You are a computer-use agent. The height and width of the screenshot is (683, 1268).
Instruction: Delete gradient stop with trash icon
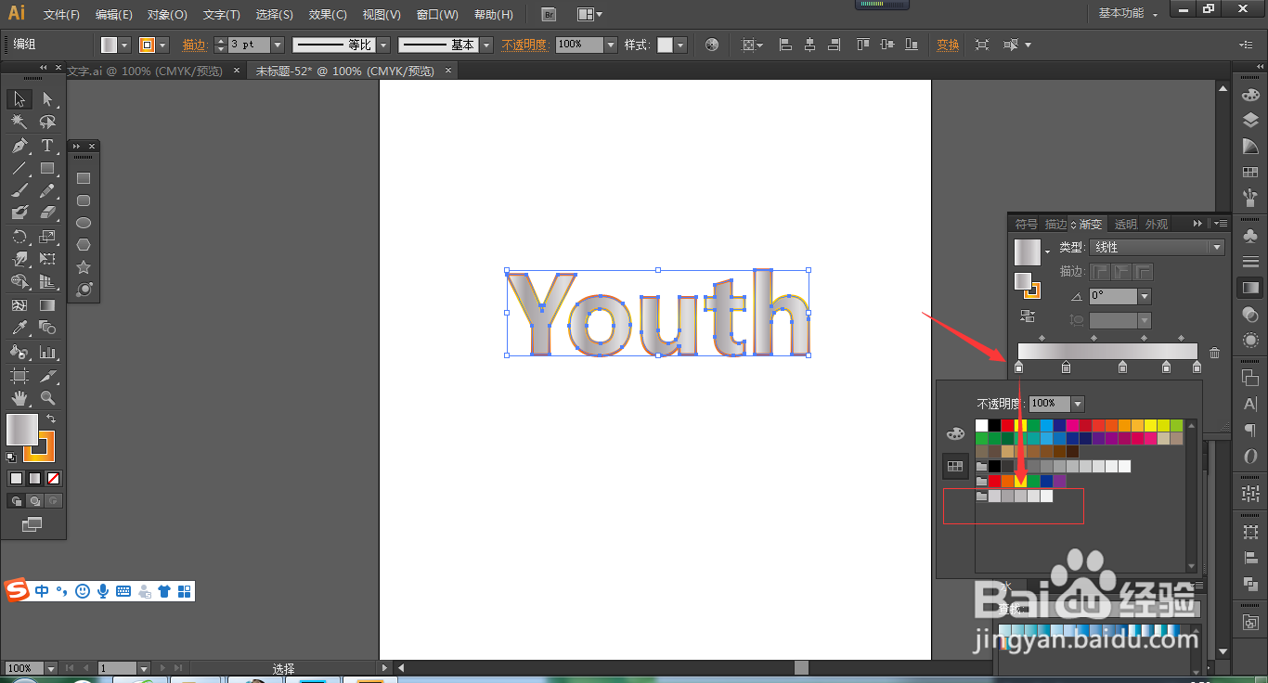[1214, 353]
